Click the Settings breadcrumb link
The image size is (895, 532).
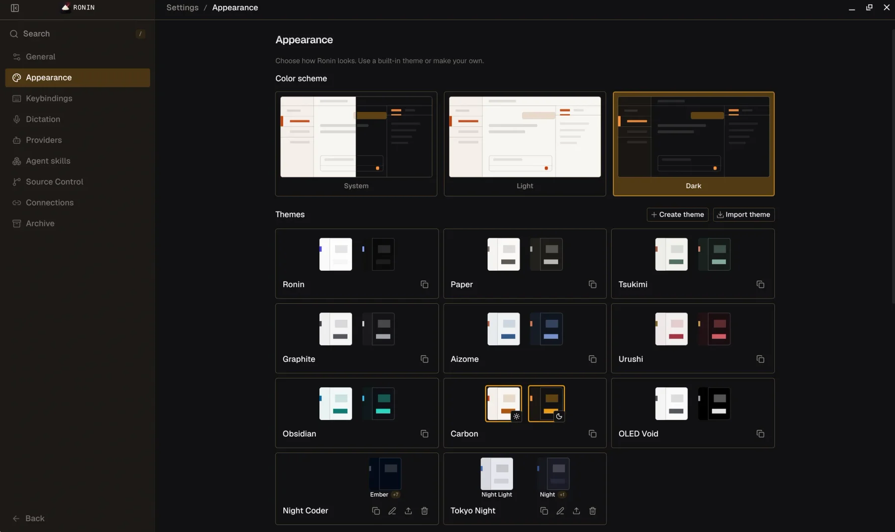(182, 7)
